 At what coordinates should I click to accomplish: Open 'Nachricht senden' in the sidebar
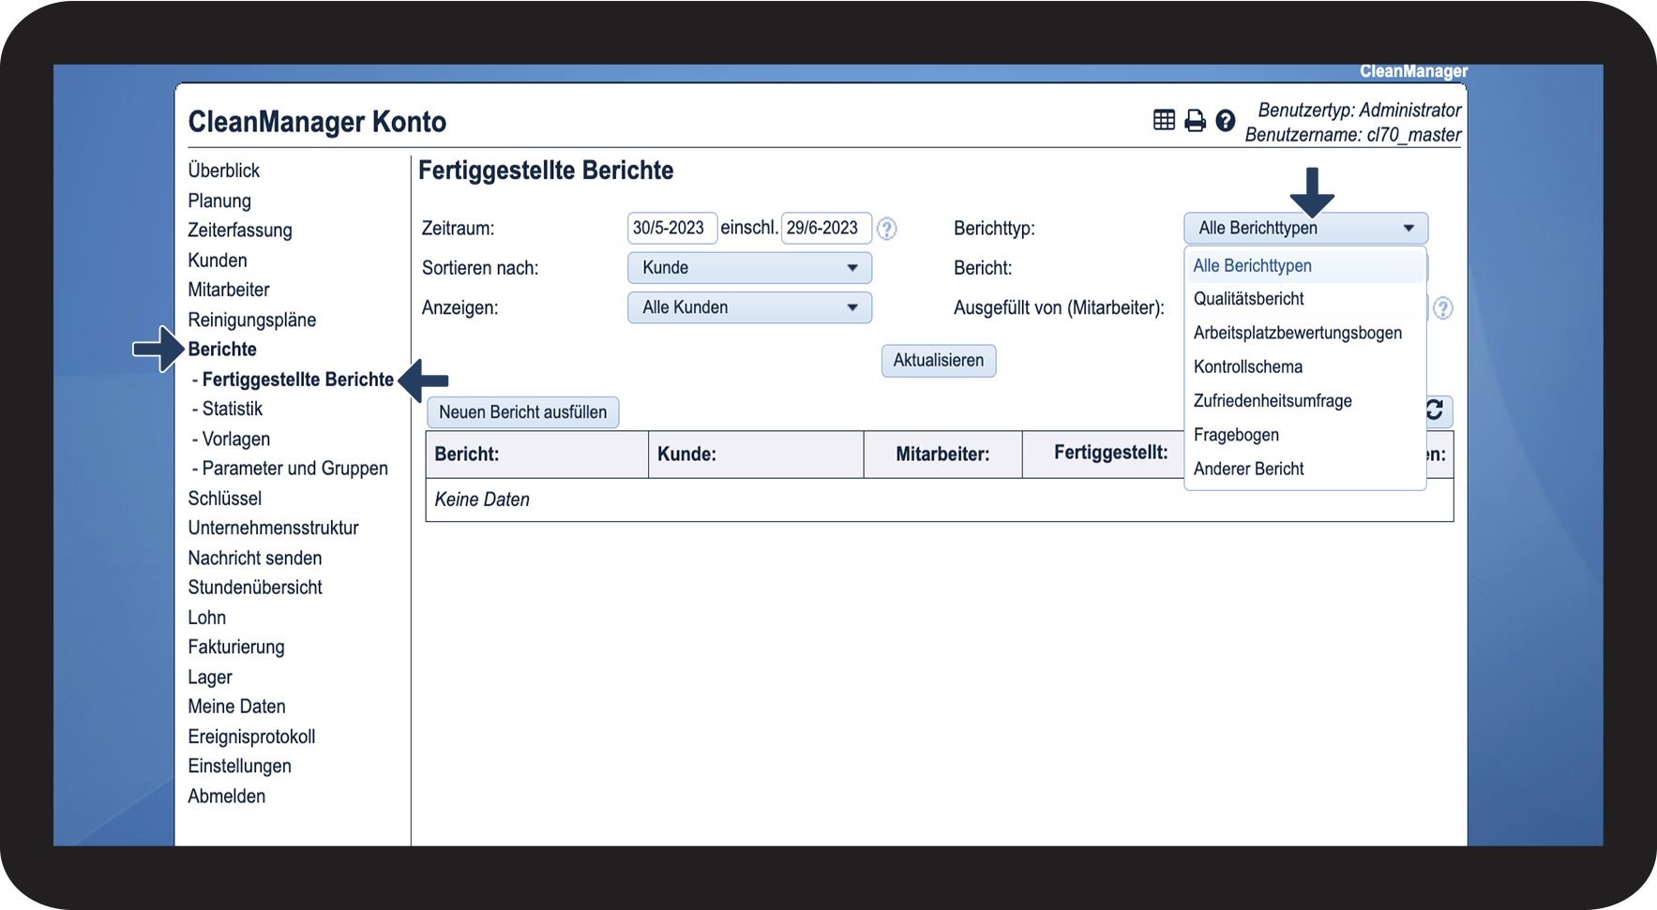(x=255, y=558)
